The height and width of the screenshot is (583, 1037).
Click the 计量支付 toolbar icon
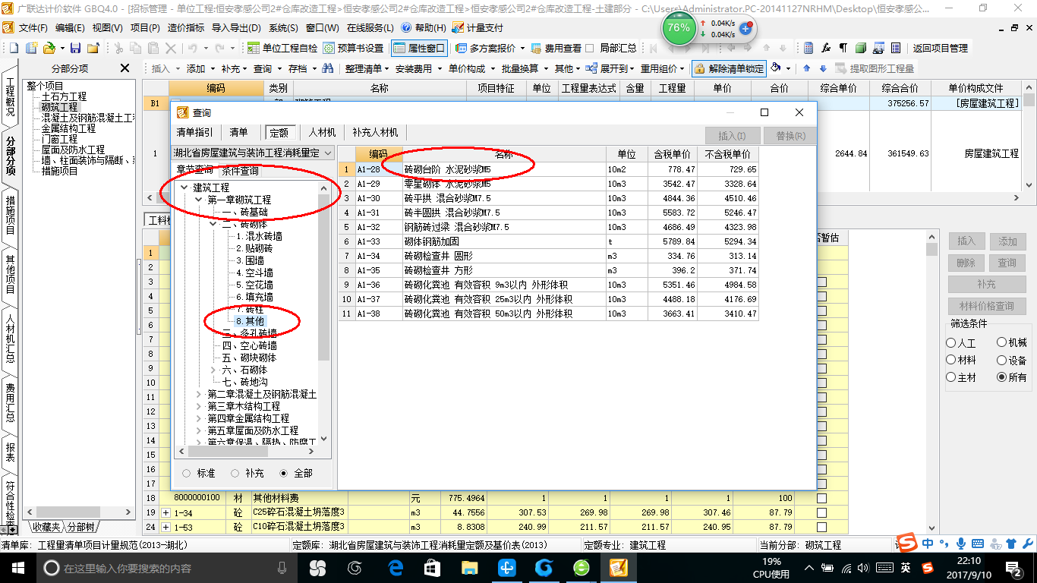click(x=478, y=27)
